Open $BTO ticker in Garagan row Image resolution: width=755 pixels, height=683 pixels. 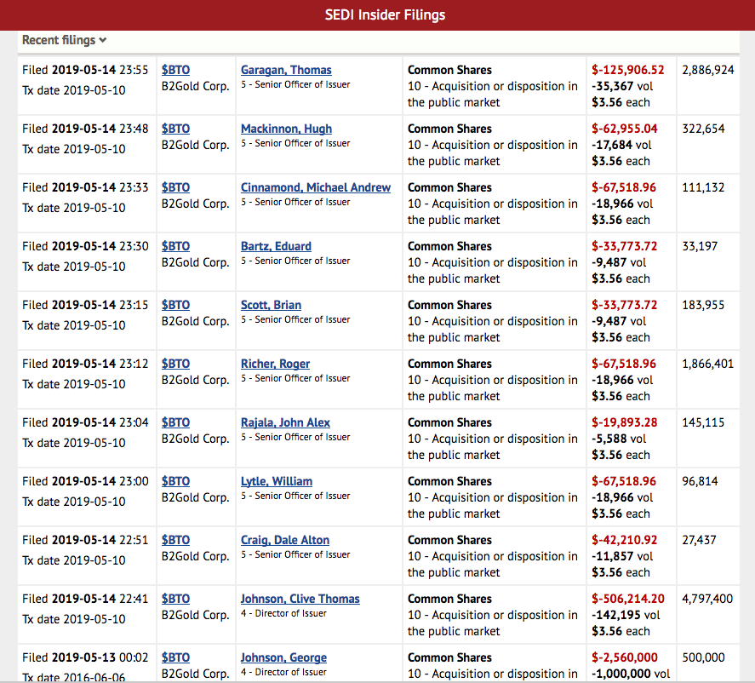(x=175, y=70)
